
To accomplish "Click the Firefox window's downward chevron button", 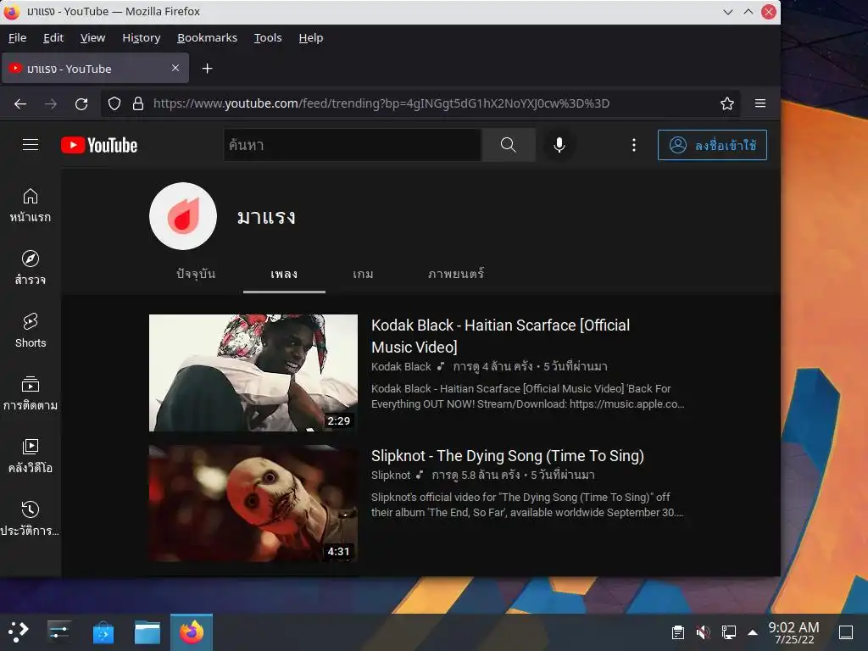I will tap(728, 12).
